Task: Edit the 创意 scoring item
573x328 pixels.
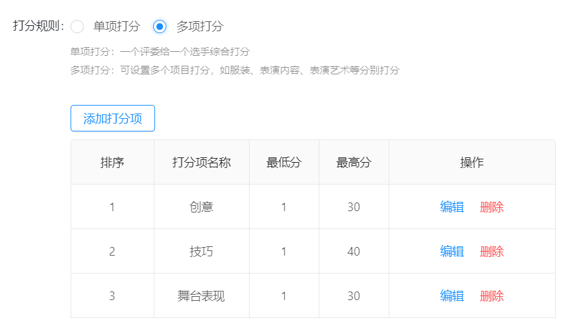Action: click(x=452, y=207)
